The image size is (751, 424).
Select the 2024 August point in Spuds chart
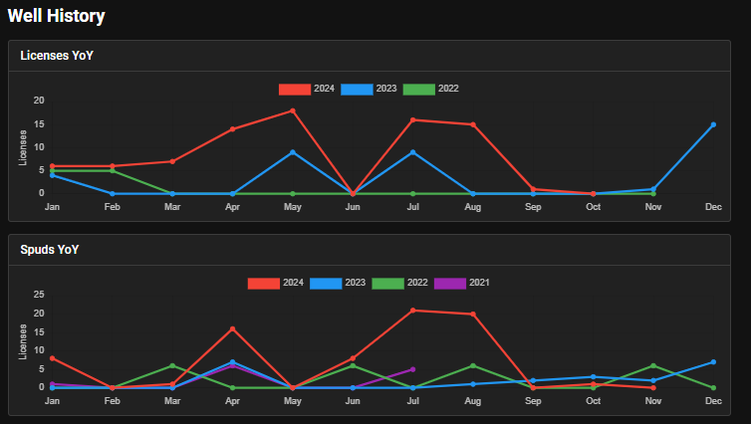coord(473,314)
